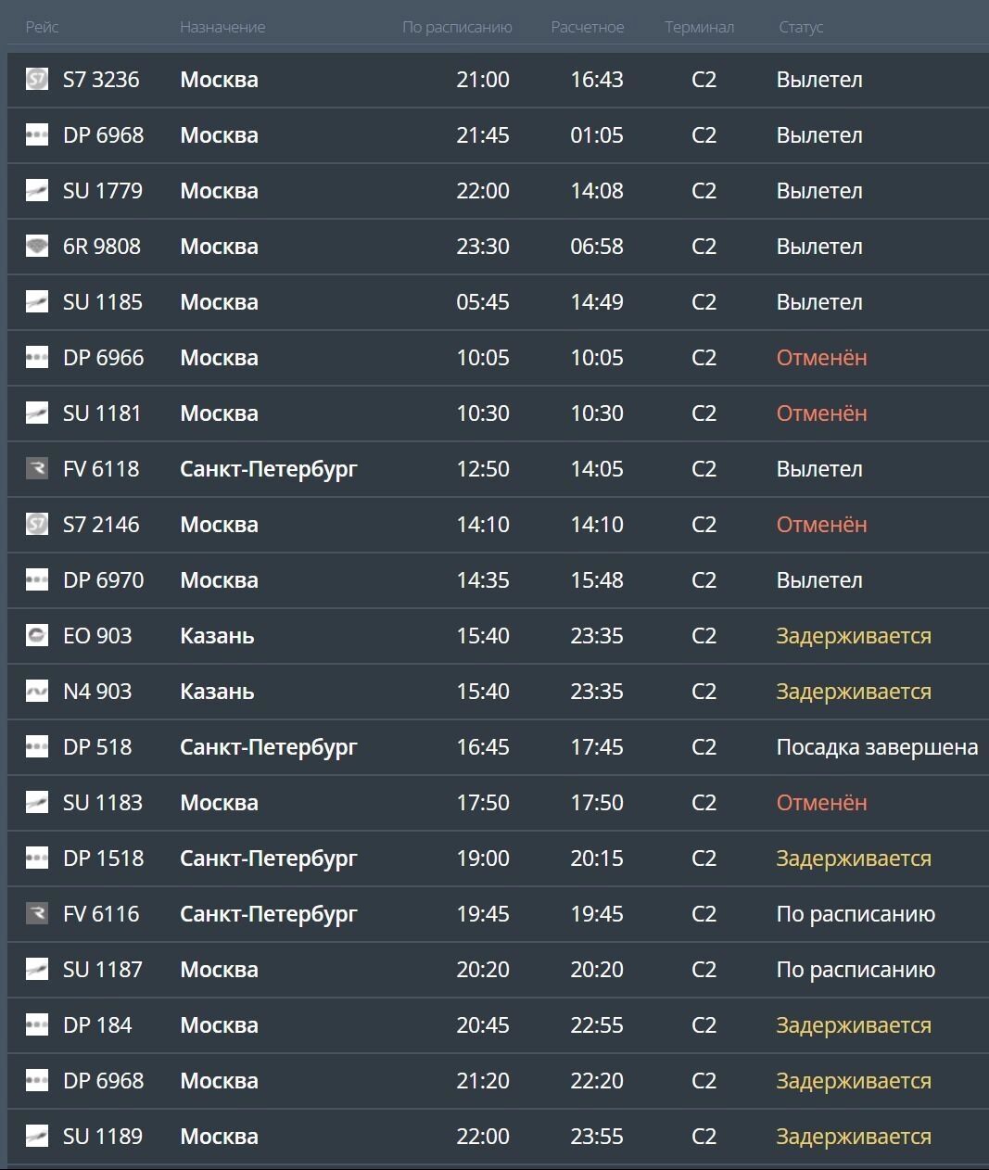This screenshot has height=1170, width=989.
Task: Click the Назначение column header
Action: 222,28
